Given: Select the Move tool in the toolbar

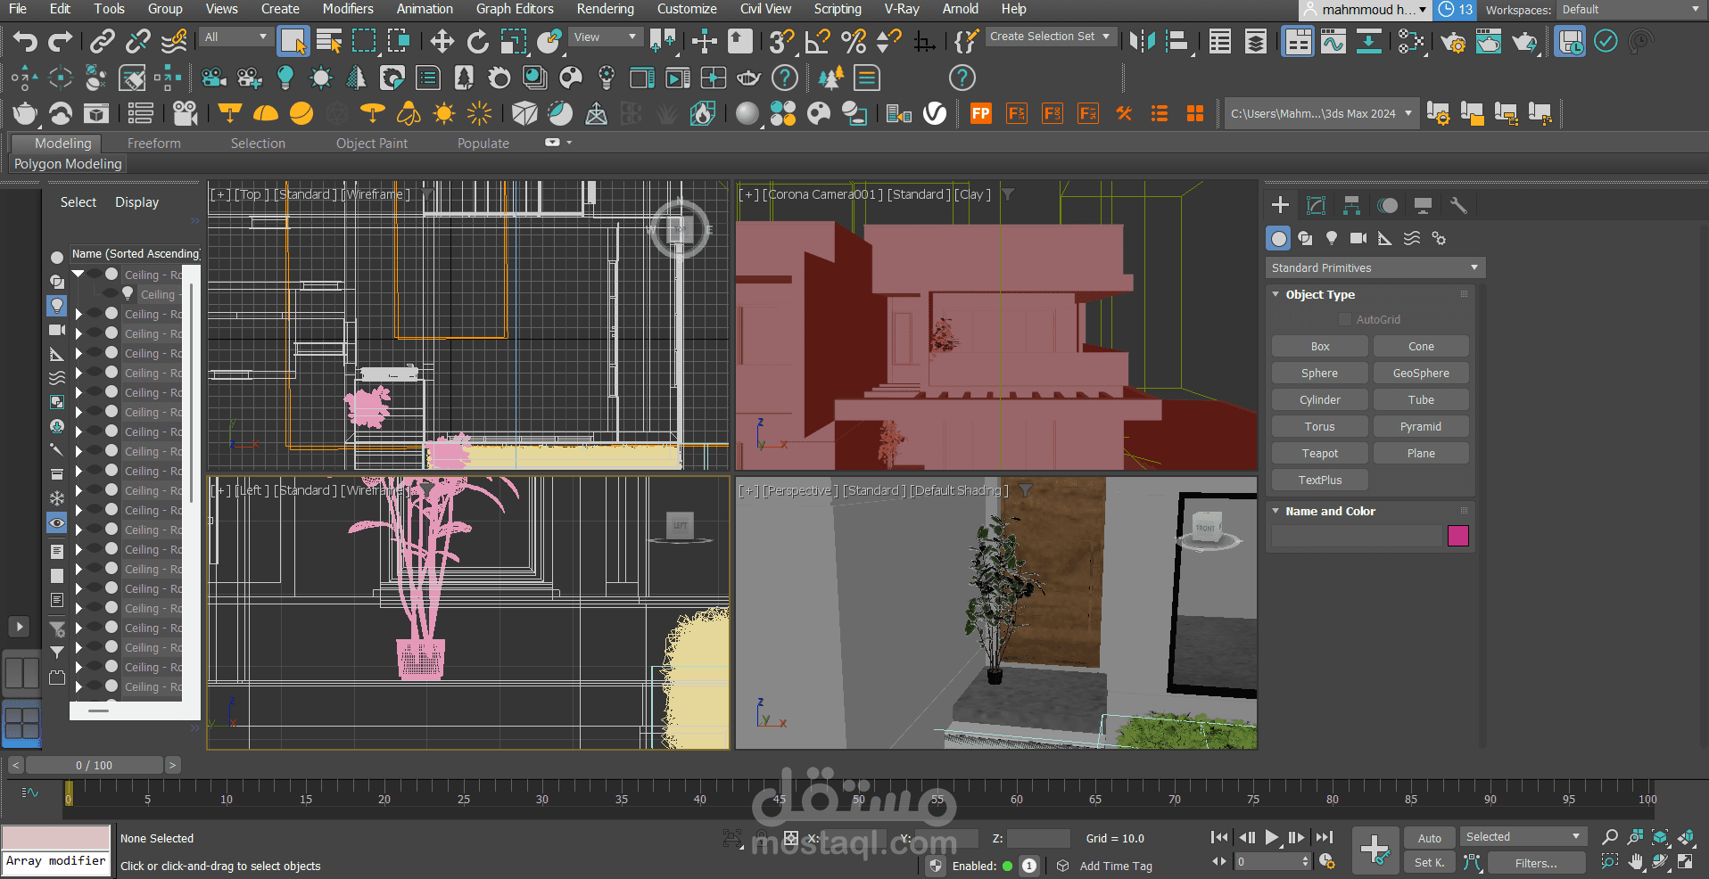Looking at the screenshot, I should [x=442, y=42].
